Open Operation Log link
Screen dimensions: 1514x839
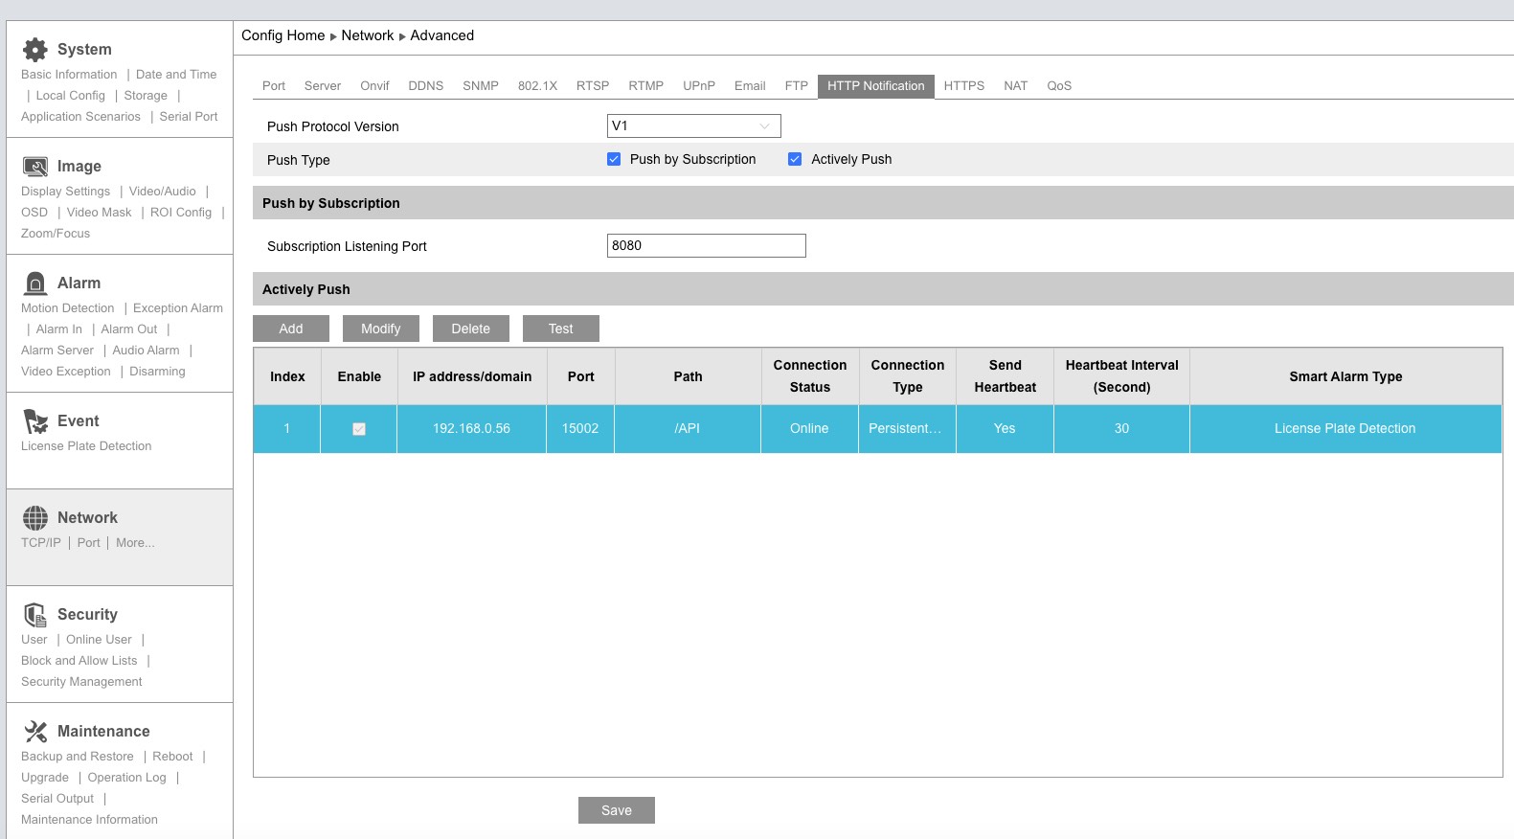coord(126,777)
